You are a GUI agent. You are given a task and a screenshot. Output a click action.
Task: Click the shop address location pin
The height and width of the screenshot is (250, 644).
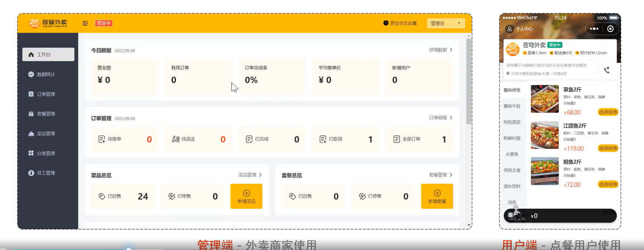point(508,73)
